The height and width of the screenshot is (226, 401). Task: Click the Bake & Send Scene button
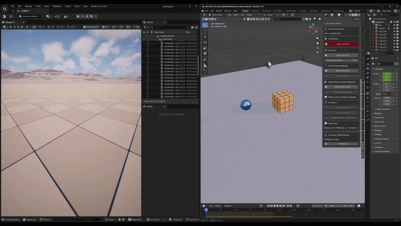pyautogui.click(x=341, y=87)
